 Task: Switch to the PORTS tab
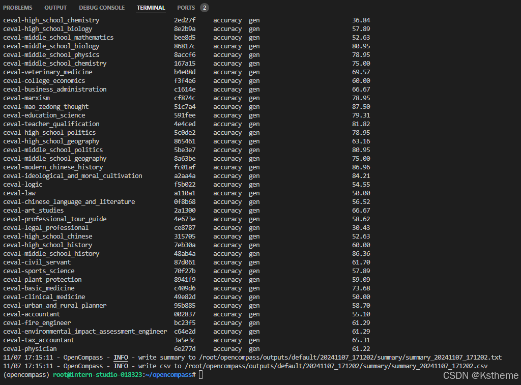[x=186, y=8]
